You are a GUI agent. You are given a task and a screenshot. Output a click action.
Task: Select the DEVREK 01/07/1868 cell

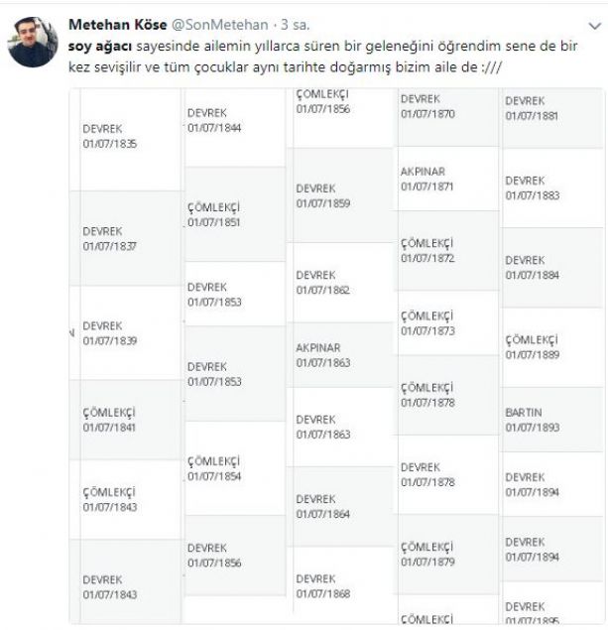pyautogui.click(x=322, y=585)
